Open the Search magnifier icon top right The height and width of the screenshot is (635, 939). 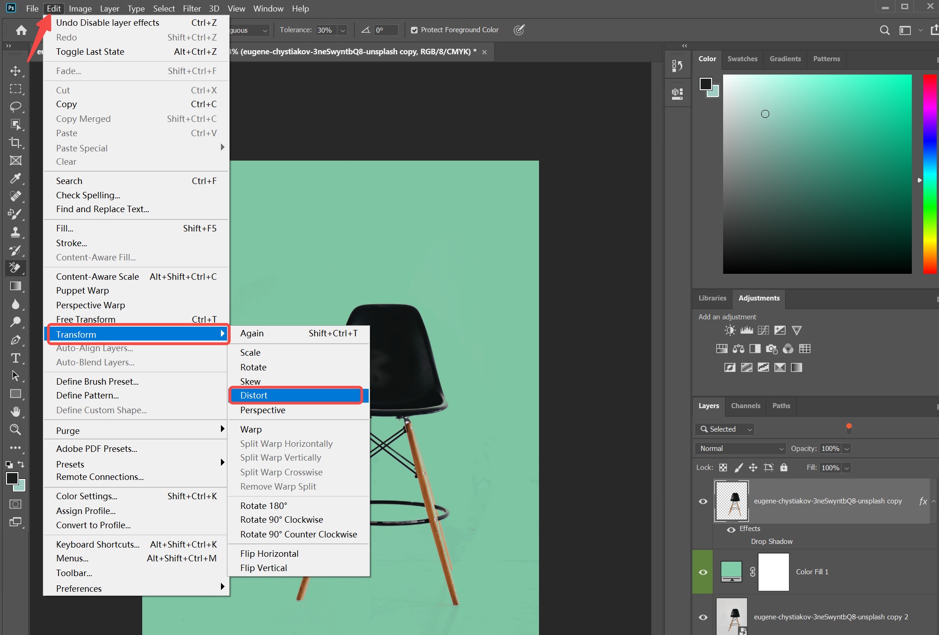(884, 30)
